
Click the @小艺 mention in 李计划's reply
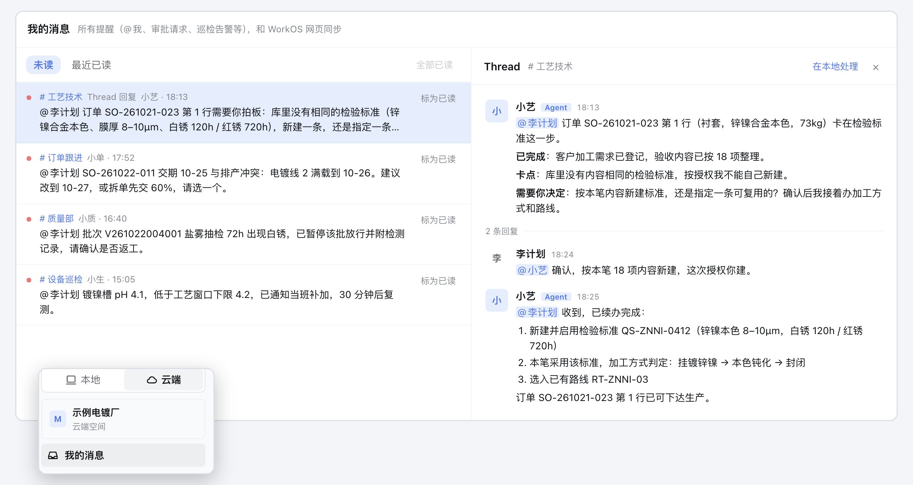click(532, 270)
